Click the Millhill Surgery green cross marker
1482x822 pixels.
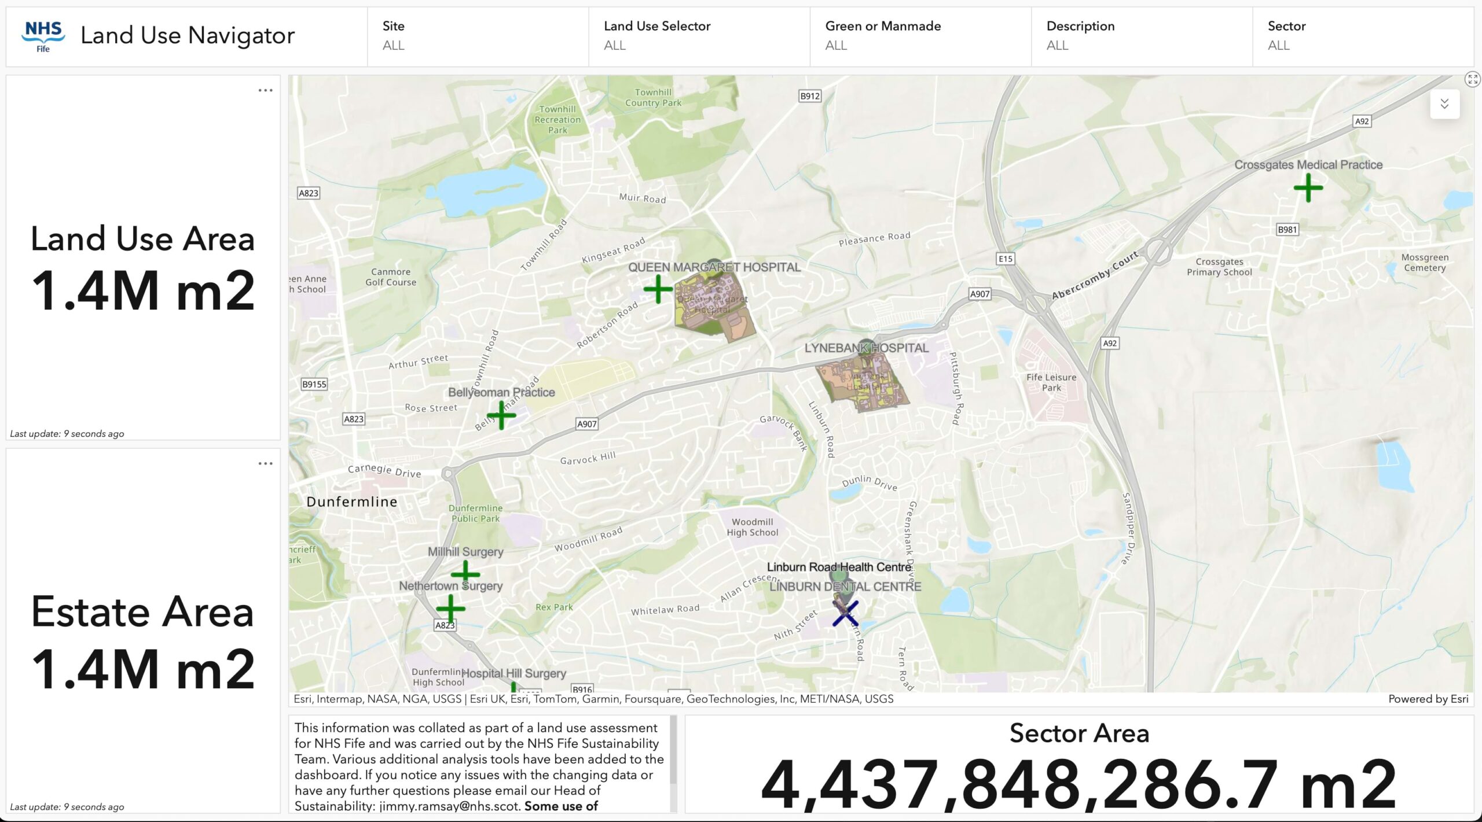pyautogui.click(x=465, y=573)
